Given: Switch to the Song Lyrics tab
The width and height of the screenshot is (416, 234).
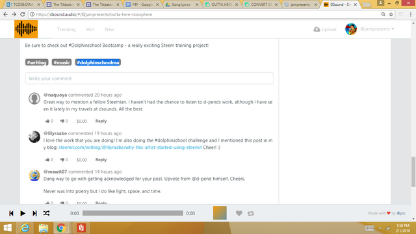Looking at the screenshot, I should point(182,5).
